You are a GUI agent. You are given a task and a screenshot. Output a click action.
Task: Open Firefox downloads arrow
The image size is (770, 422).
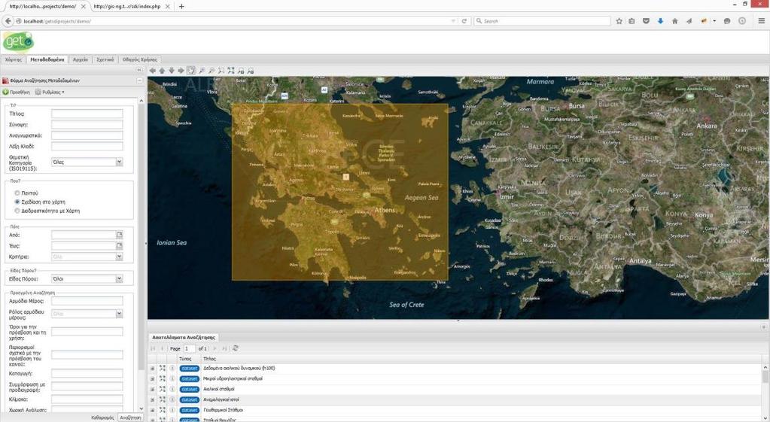[x=661, y=21]
